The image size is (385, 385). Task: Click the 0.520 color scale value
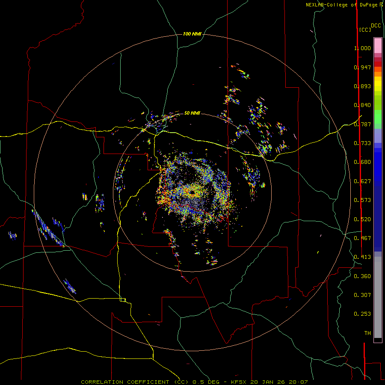pyautogui.click(x=362, y=219)
